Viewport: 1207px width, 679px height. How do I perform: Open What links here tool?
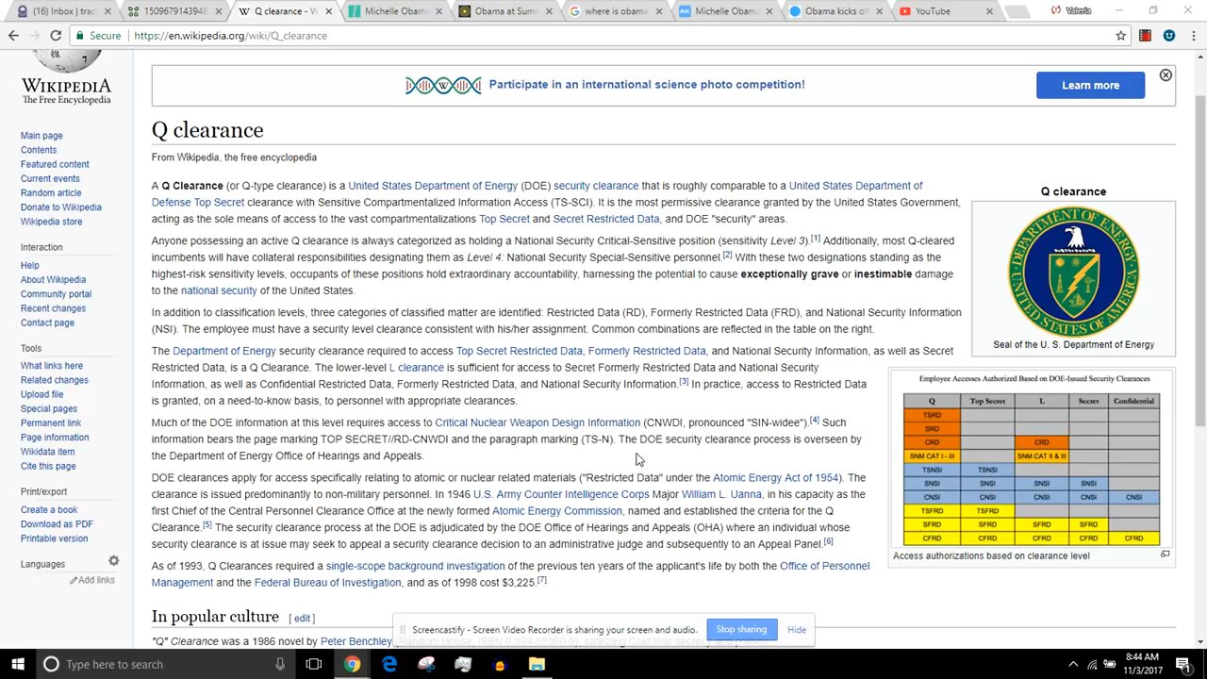52,365
